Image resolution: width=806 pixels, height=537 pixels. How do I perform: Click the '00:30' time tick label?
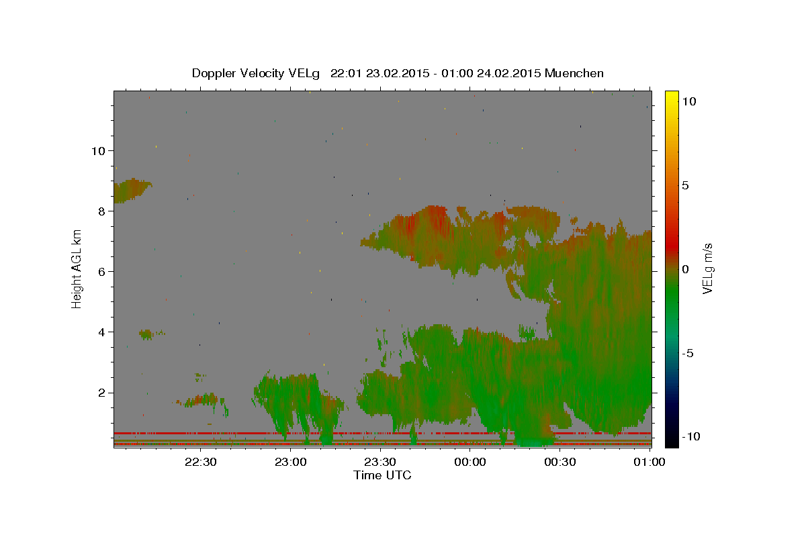559,462
